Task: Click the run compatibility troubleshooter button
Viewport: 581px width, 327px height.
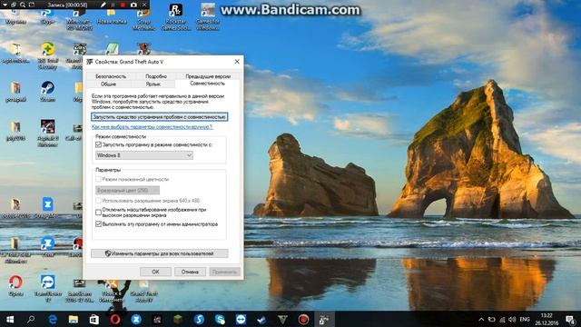Action: pyautogui.click(x=160, y=117)
